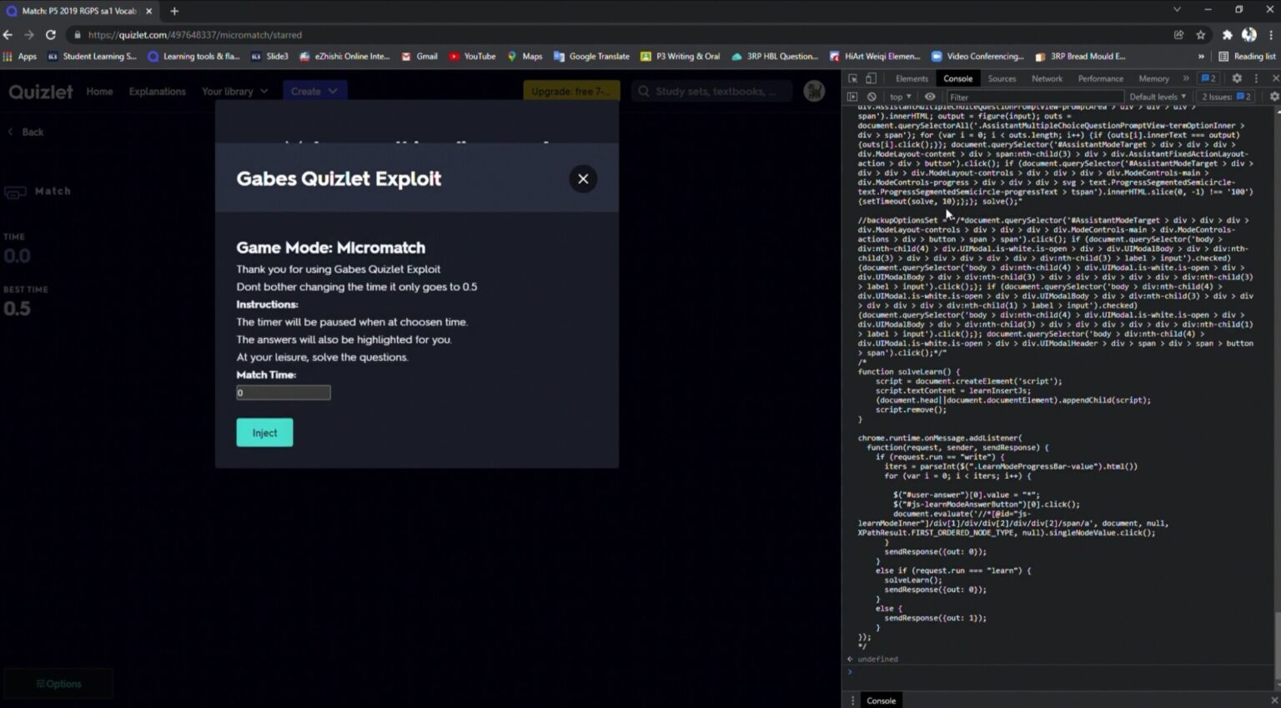
Task: Open DevTools settings gear
Action: click(1237, 78)
